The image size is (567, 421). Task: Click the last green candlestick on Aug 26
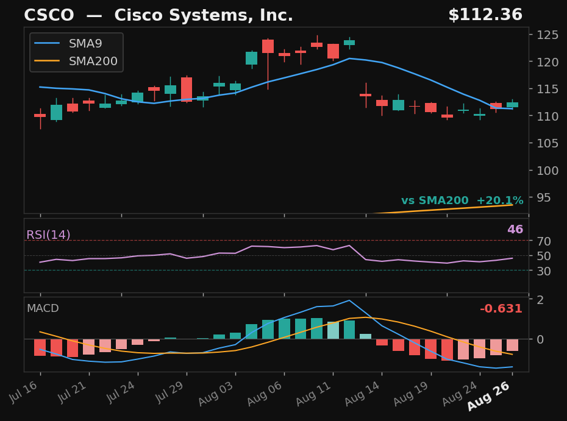tap(512, 105)
